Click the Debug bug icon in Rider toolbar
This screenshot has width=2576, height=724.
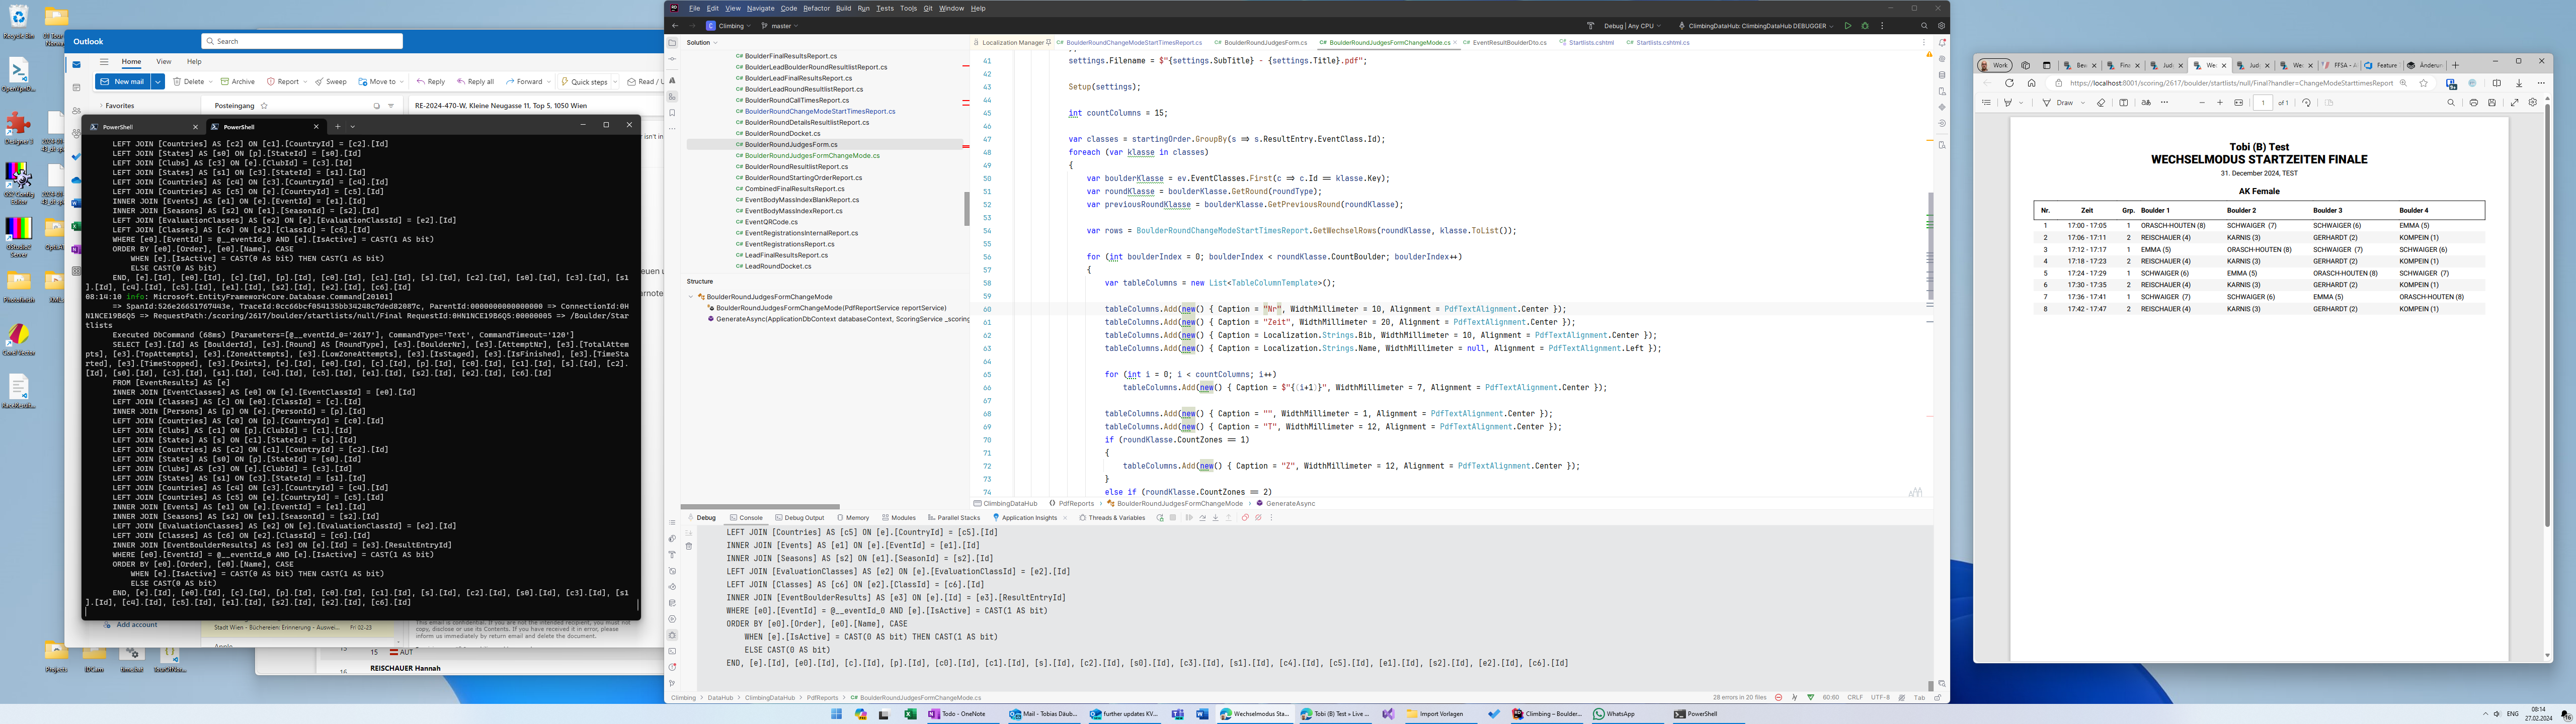pos(1865,26)
